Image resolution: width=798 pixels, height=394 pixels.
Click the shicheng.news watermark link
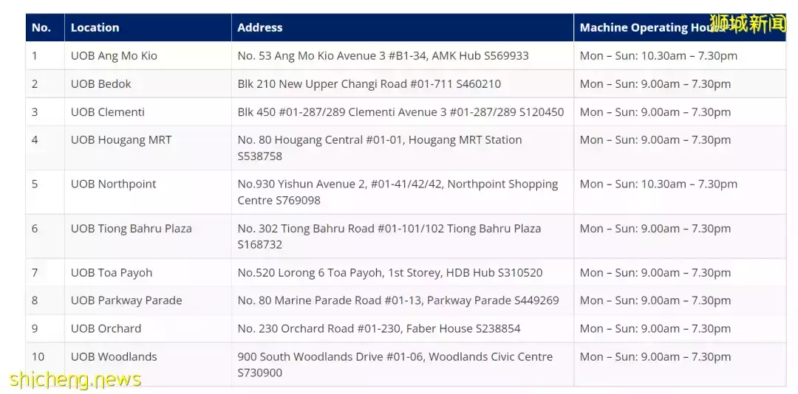[x=75, y=380]
